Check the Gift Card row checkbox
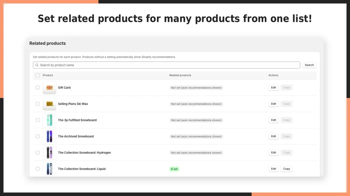The image size is (350, 196). (38, 88)
